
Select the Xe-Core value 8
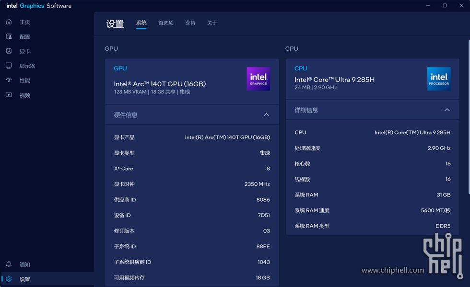[268, 169]
